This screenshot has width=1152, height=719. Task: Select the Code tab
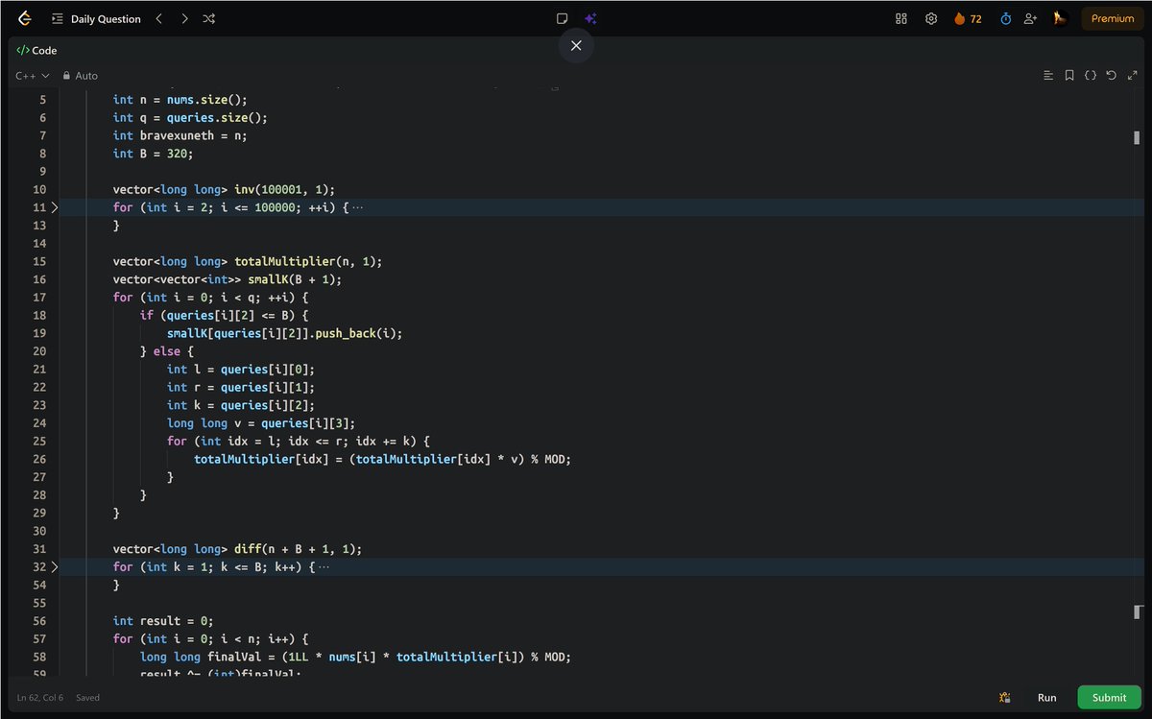click(x=37, y=51)
